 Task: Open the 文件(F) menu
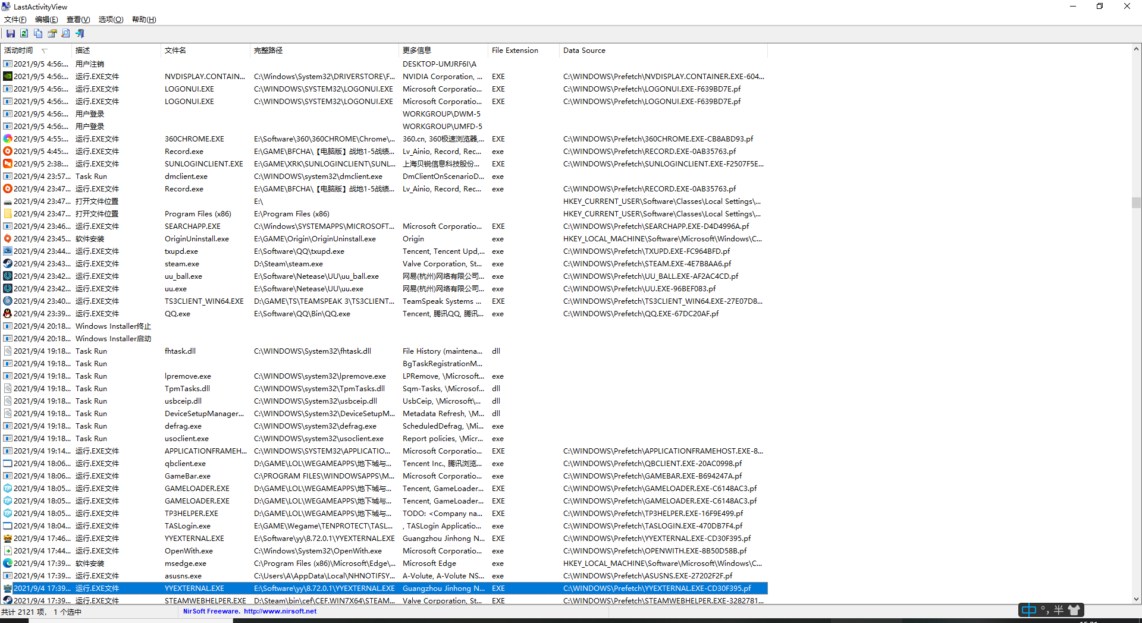coord(15,20)
